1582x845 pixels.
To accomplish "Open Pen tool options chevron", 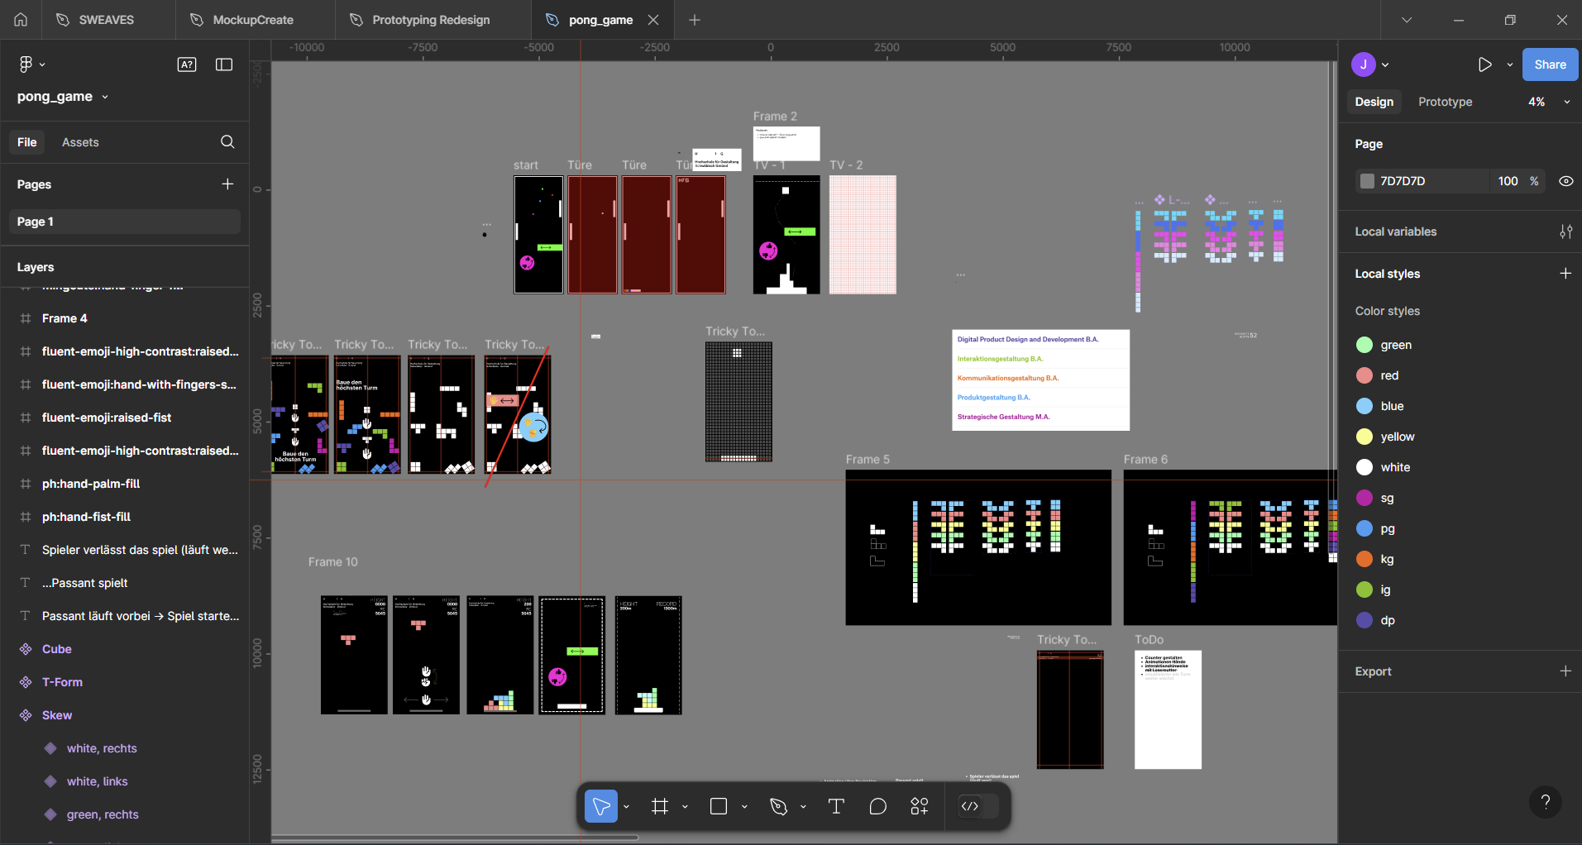I will click(x=803, y=806).
